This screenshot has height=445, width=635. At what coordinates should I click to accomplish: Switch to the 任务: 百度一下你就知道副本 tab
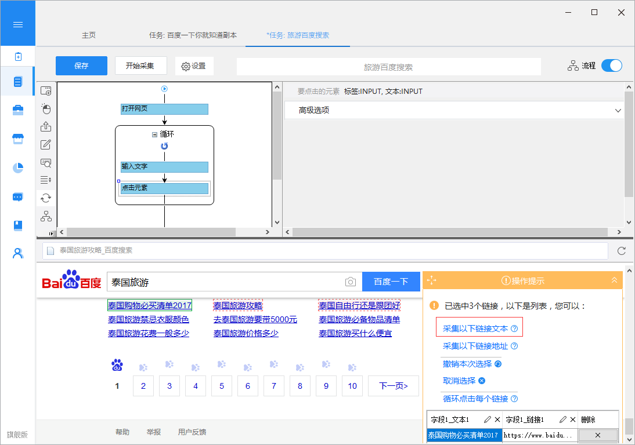point(193,35)
